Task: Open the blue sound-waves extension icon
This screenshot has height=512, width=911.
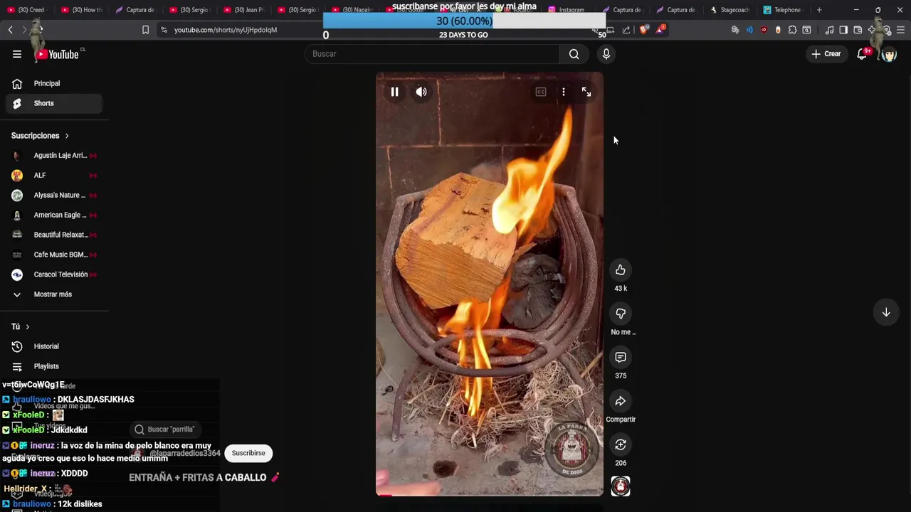Action: click(x=749, y=30)
